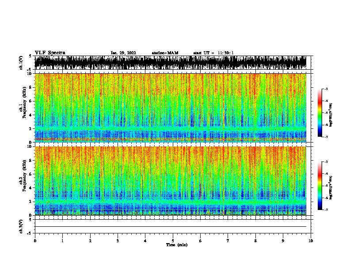This screenshot has width=350, height=270.
Task: Click the ch.2 "Frequency (kHz)" axis label
Action: (x=24, y=176)
